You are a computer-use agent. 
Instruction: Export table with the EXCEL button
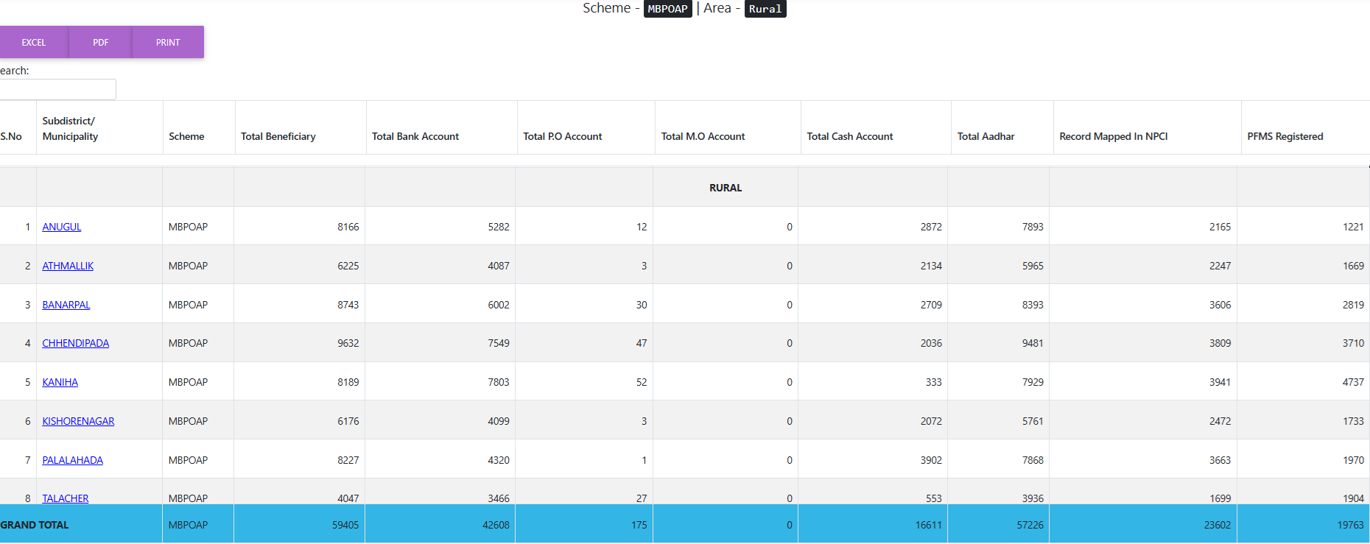click(34, 42)
